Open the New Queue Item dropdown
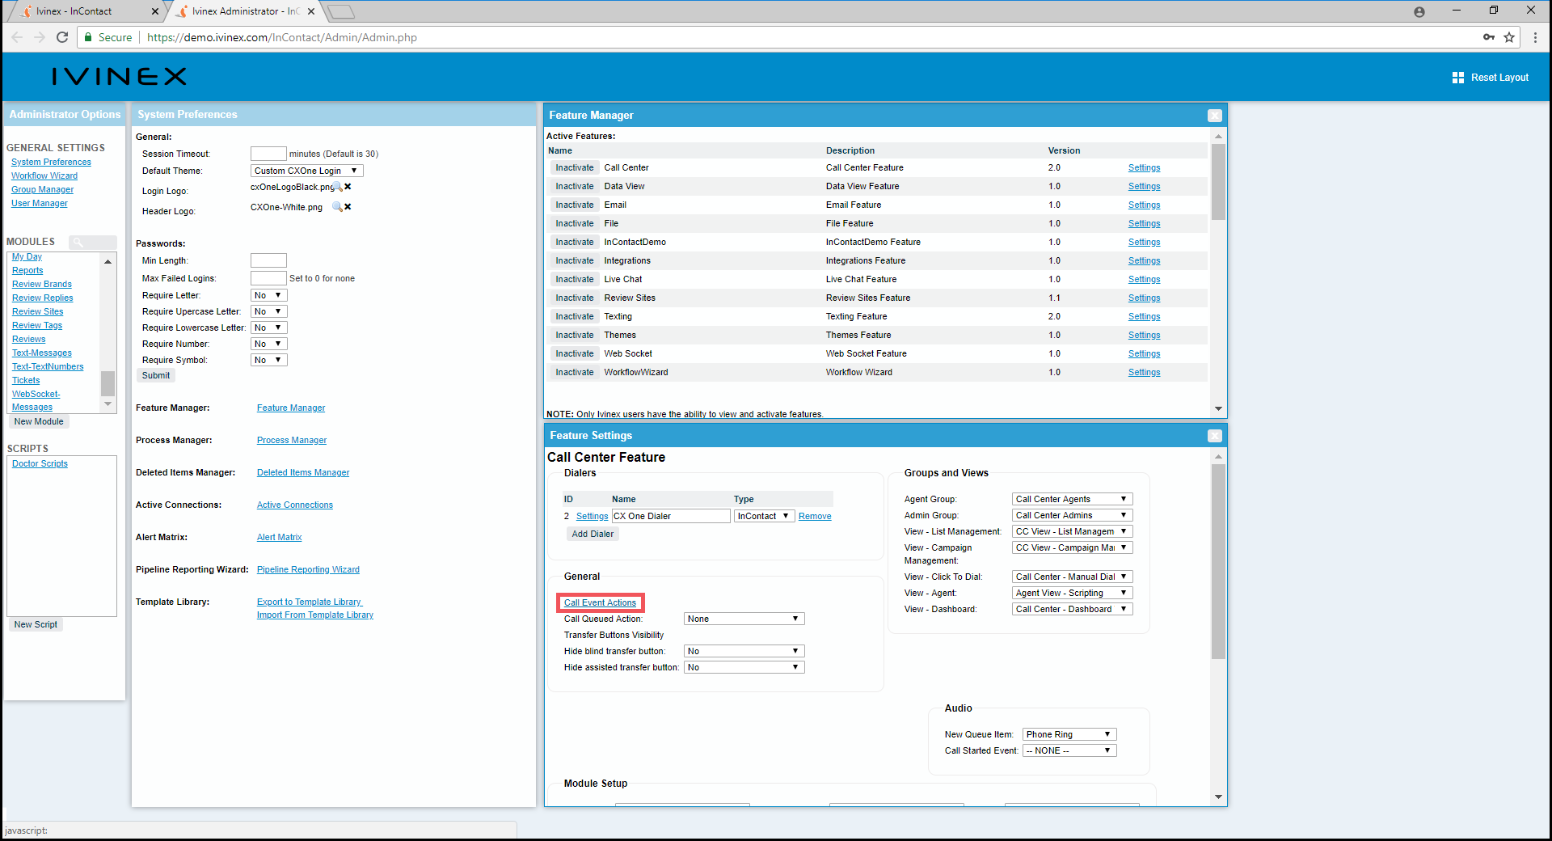1552x841 pixels. 1069,734
